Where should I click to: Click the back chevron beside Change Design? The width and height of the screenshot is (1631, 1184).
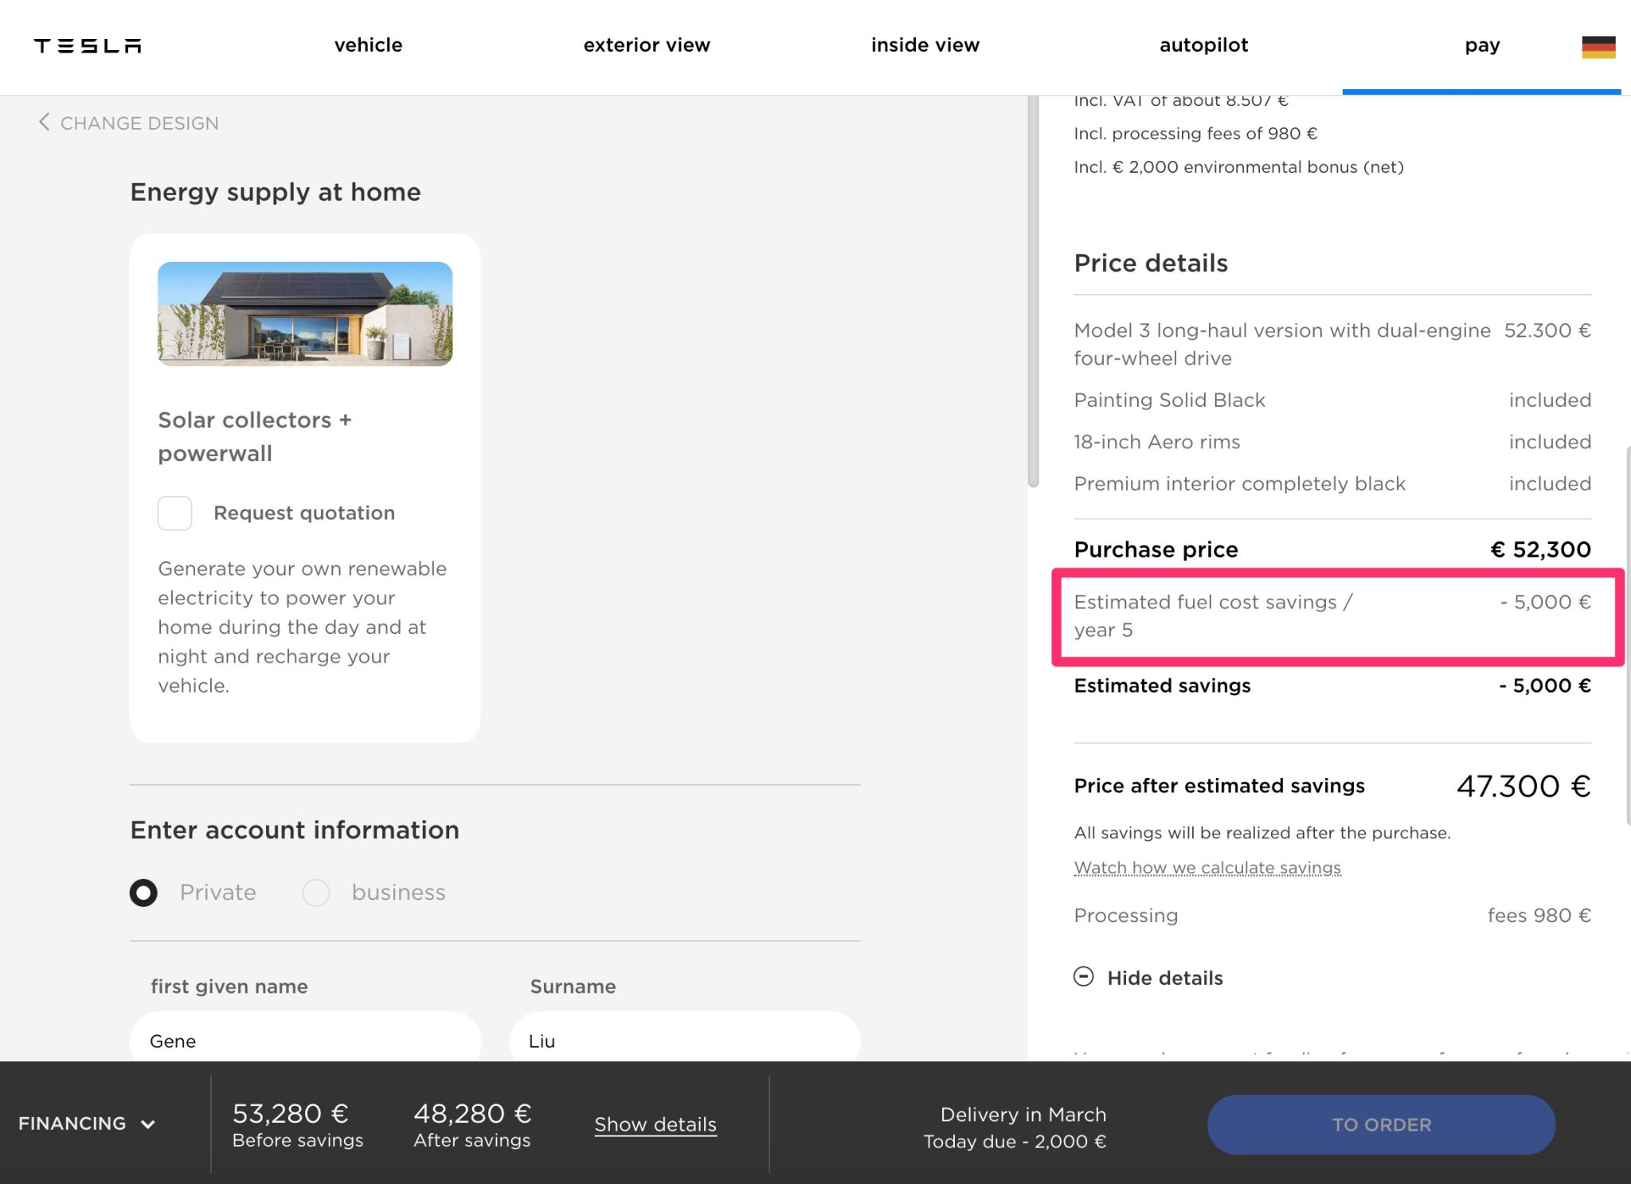(45, 122)
